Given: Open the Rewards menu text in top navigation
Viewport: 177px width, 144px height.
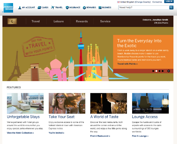Looking at the screenshot, I should point(91,7).
